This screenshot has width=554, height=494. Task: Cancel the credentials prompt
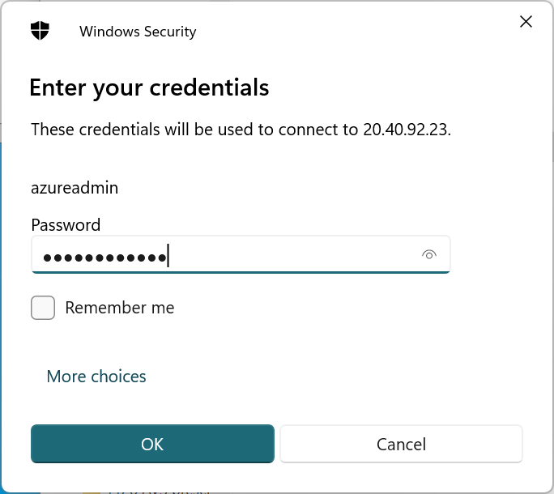coord(401,444)
